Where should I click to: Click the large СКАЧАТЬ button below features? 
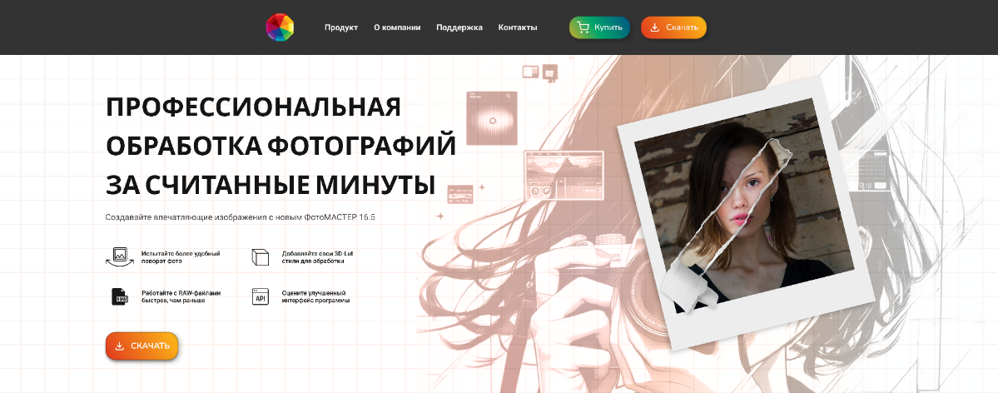click(x=142, y=346)
